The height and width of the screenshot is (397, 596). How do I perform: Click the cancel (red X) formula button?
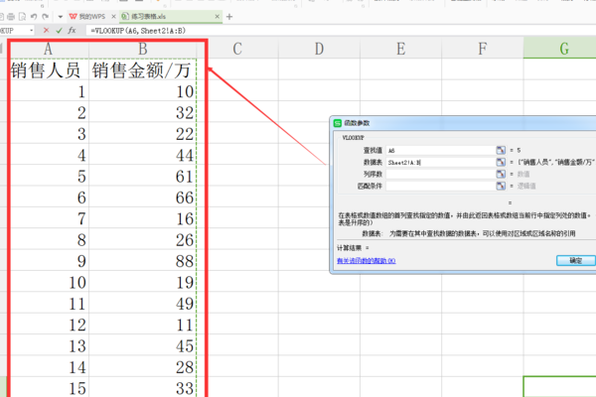(x=46, y=31)
